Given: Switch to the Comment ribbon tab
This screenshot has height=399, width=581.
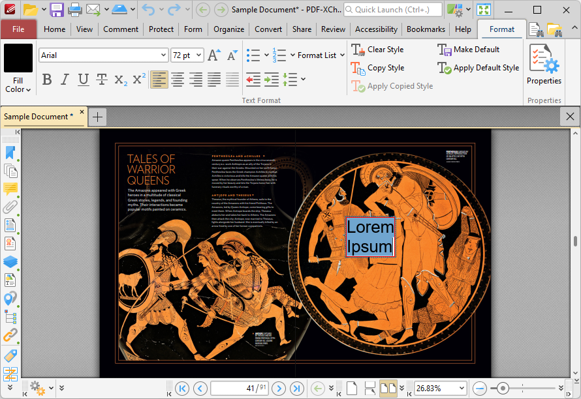Looking at the screenshot, I should point(121,29).
